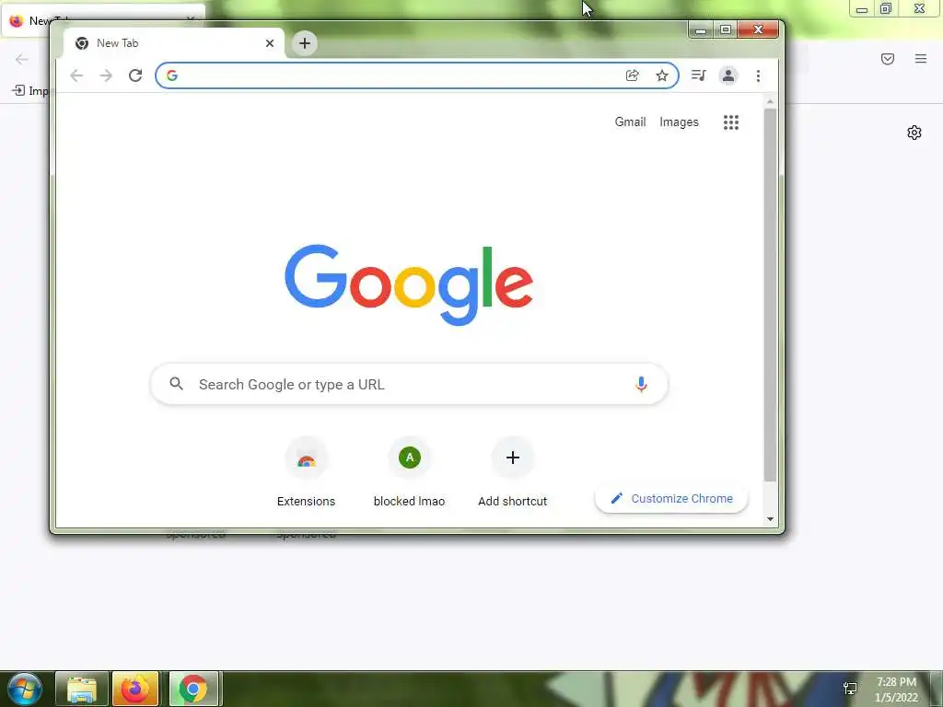This screenshot has width=943, height=707.
Task: Reload the Chrome page
Action: tap(135, 75)
